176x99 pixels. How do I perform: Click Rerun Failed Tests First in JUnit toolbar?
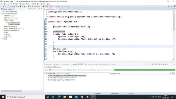(161, 64)
